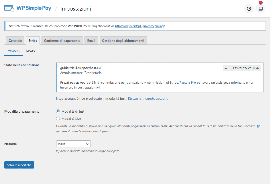Viewport: 271px width, 184px height.
Task: Switch to the Email settings tab
Action: (x=91, y=40)
